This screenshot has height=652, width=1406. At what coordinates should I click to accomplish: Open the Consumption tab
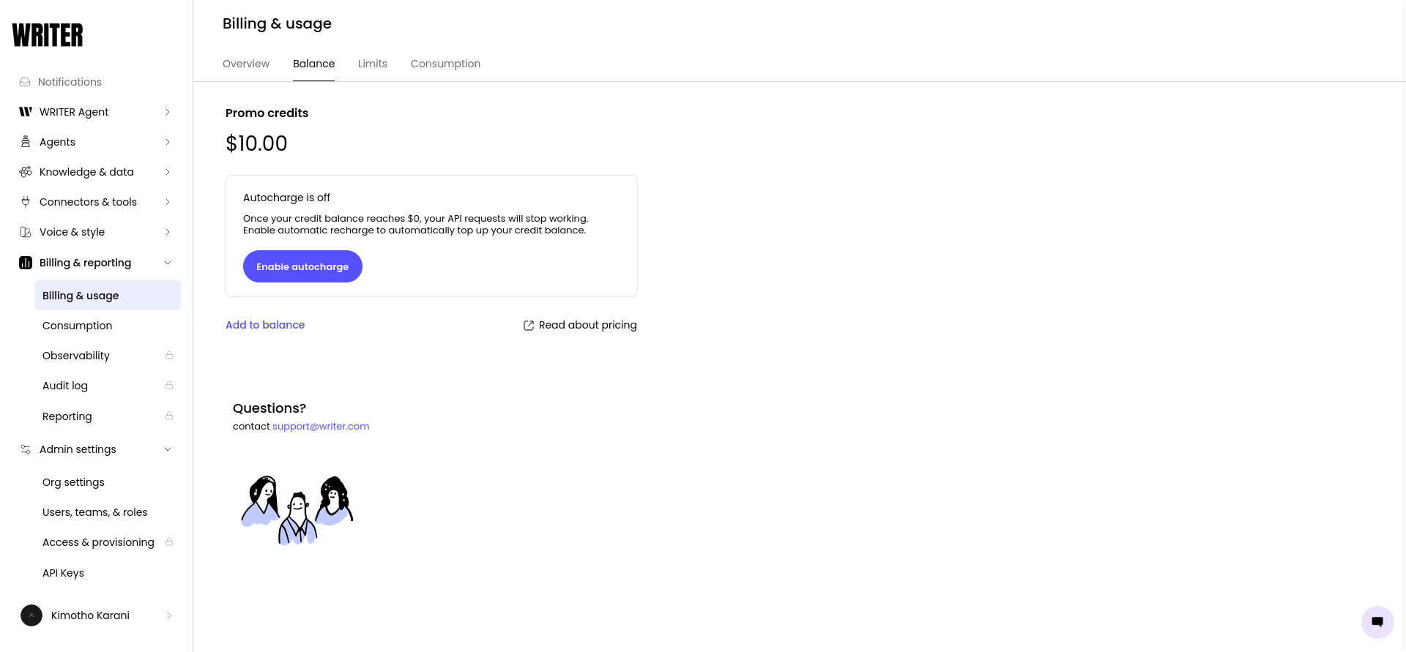445,64
